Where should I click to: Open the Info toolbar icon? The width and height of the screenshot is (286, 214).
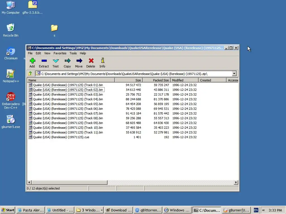coord(102,63)
